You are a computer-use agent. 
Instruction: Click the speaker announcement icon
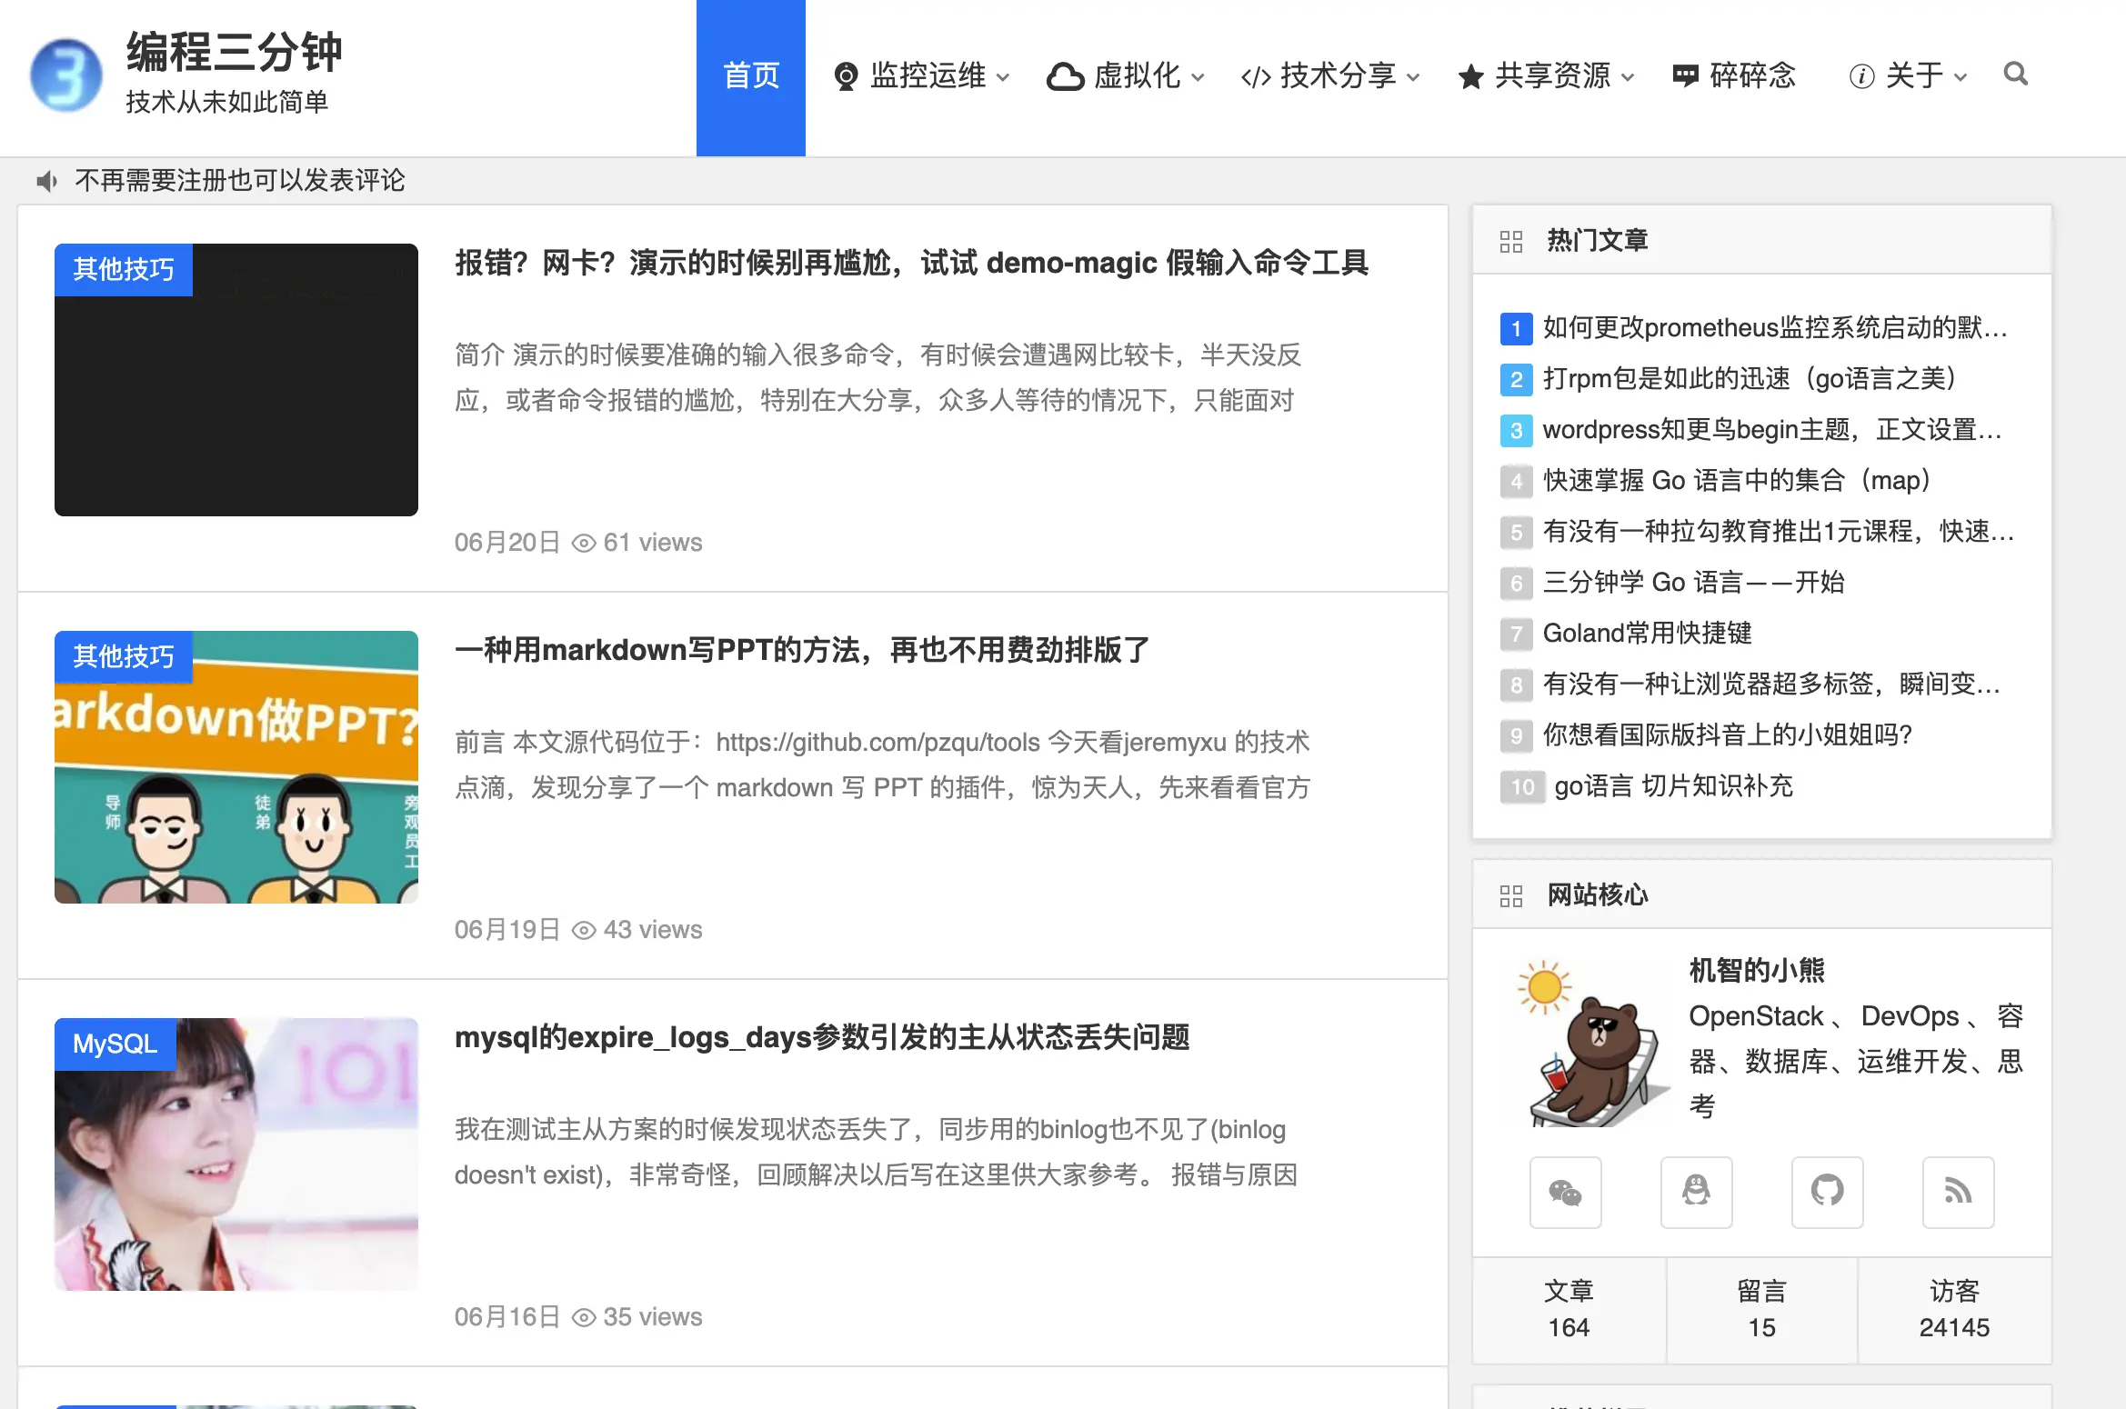point(46,181)
